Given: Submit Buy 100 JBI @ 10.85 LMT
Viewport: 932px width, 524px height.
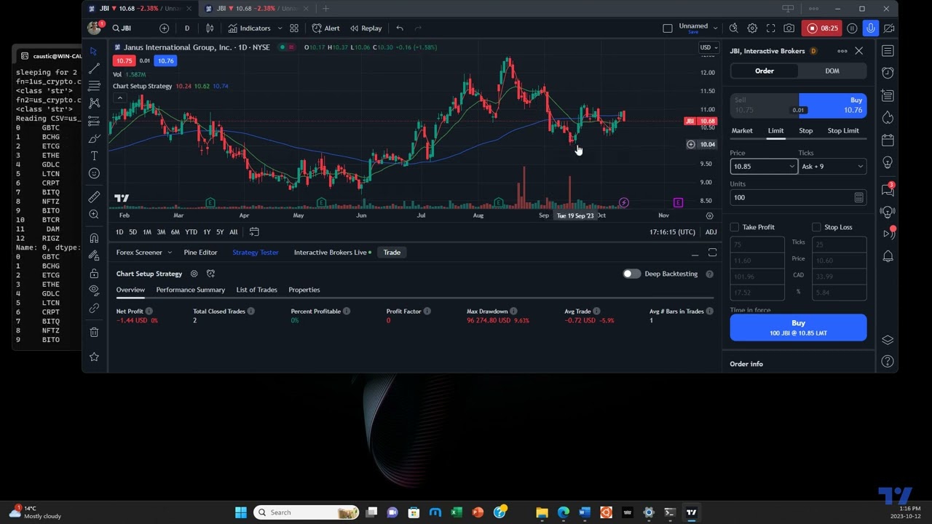Looking at the screenshot, I should point(798,327).
